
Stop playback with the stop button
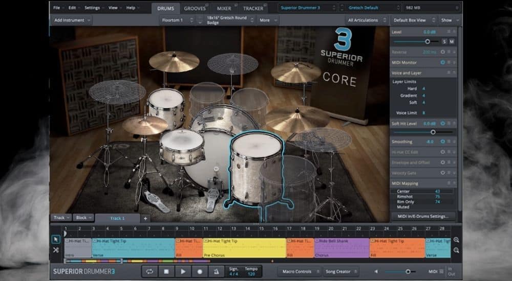(166, 271)
